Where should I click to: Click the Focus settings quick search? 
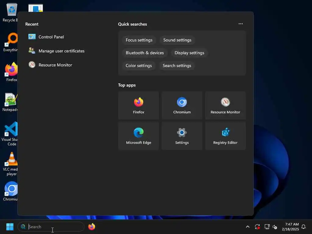coord(139,40)
